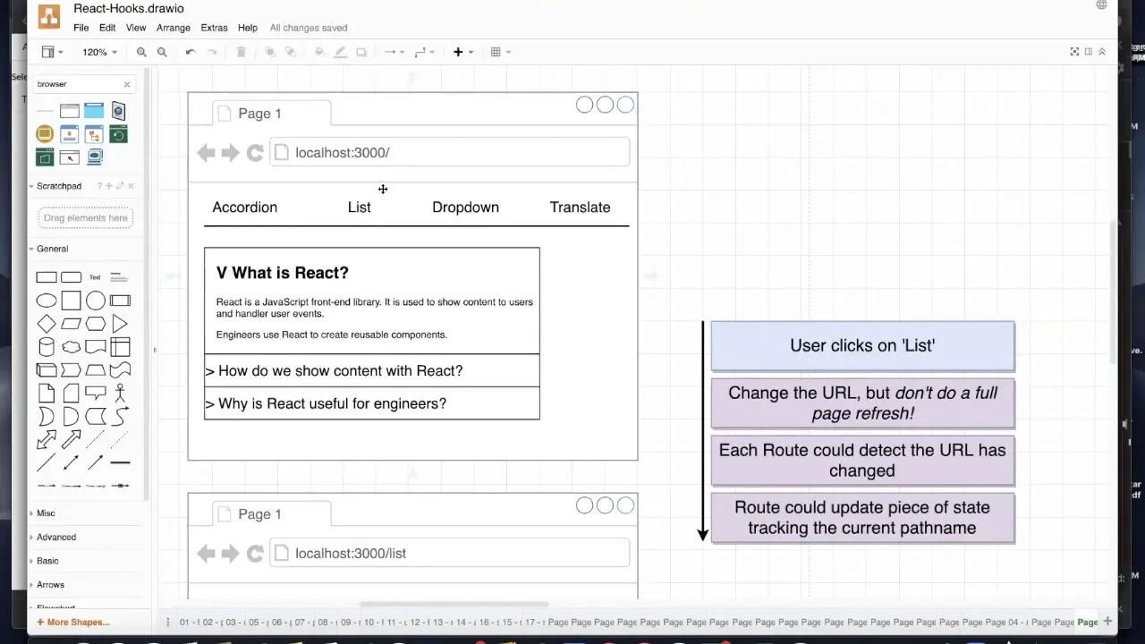Toggle fullscreen mode icon
The height and width of the screenshot is (644, 1145).
click(1074, 52)
